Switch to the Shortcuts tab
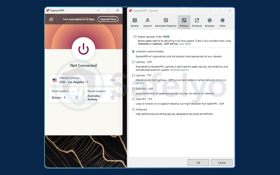This screenshot has width=280, height=175. click(197, 22)
